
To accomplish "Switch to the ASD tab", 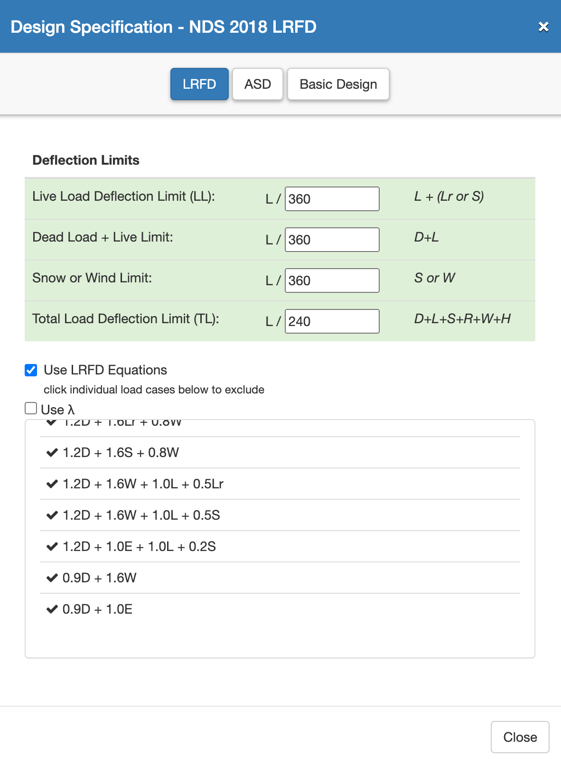I will coord(257,84).
